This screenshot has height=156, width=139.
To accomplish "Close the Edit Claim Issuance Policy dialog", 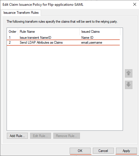I will tap(135, 4).
